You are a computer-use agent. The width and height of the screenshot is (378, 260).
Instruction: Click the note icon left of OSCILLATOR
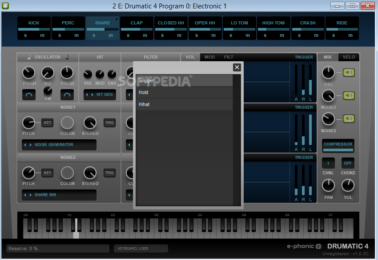29,57
